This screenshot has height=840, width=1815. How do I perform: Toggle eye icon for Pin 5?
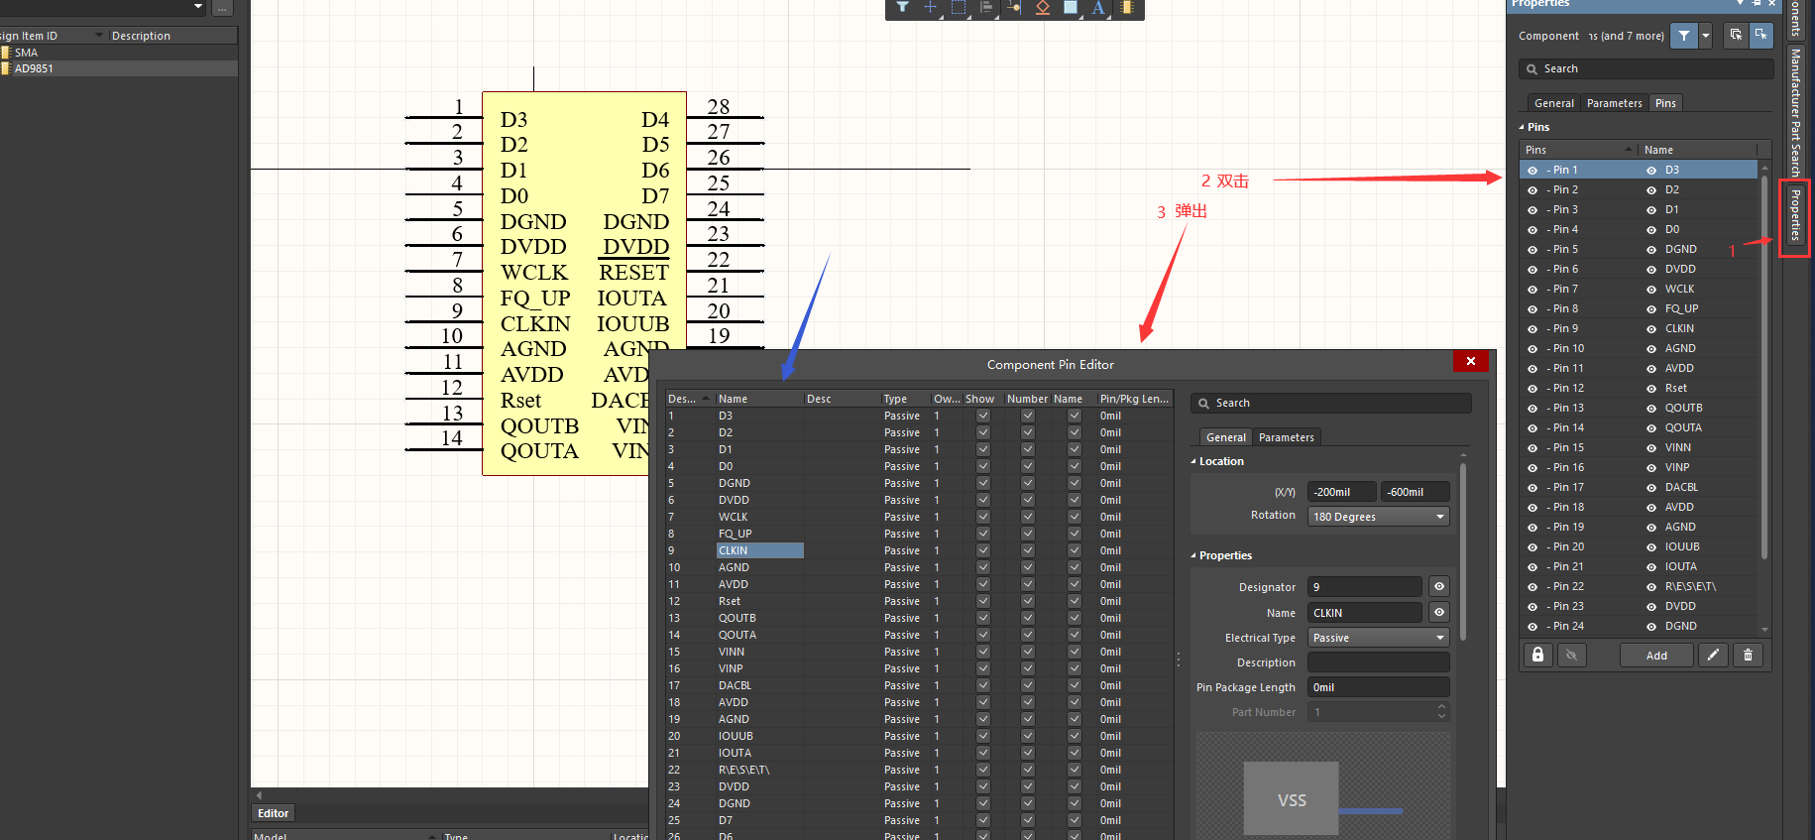tap(1532, 250)
